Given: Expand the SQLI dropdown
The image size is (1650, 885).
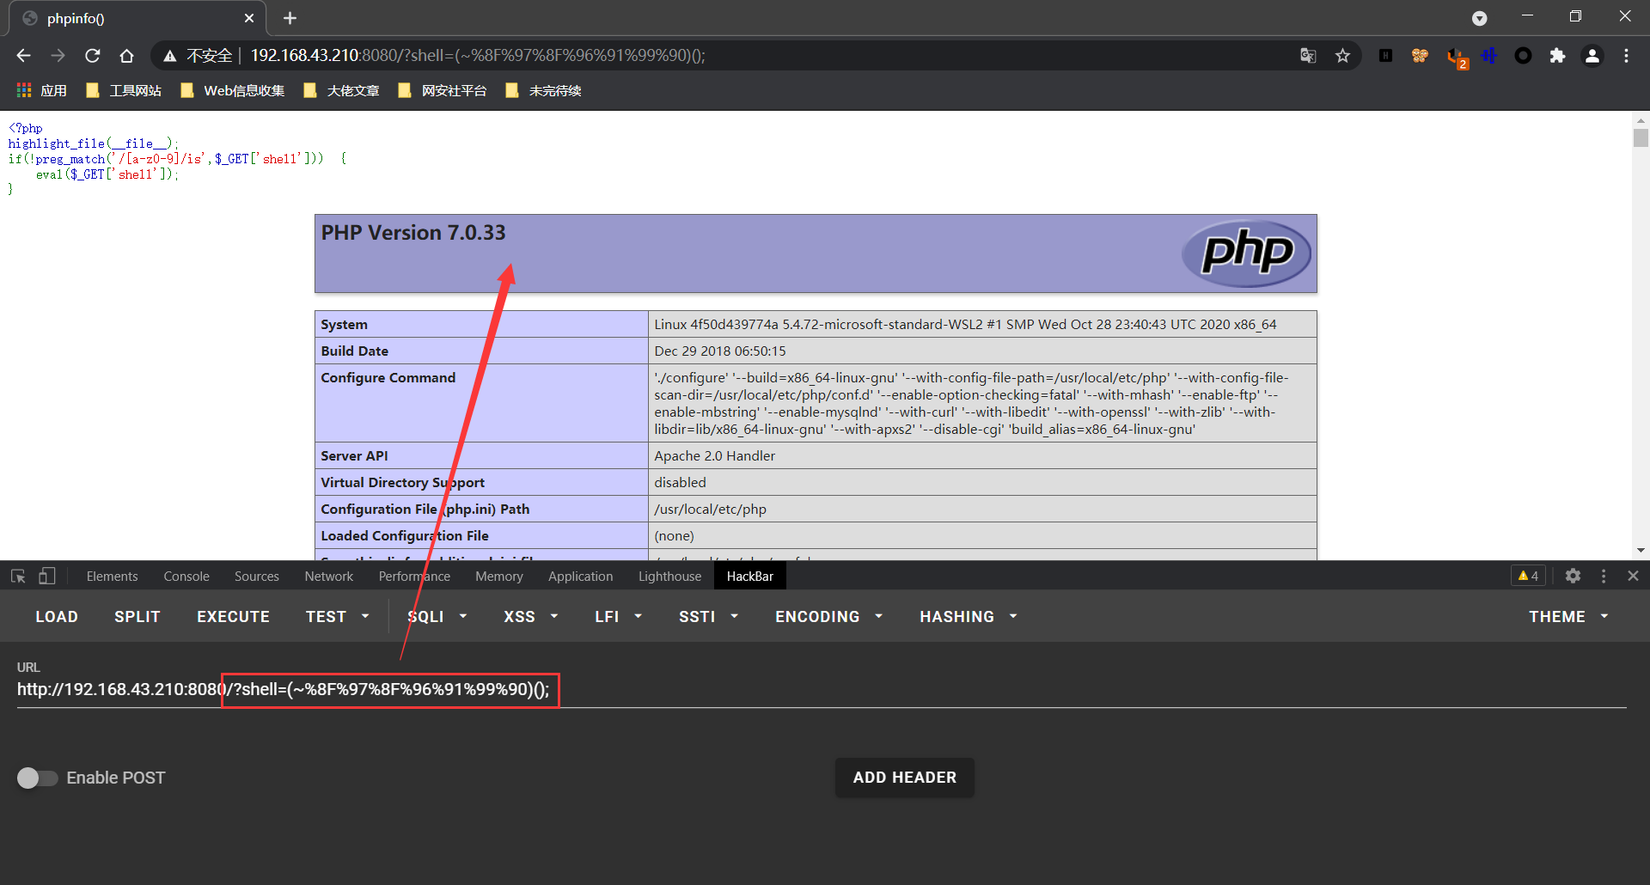Looking at the screenshot, I should pos(437,616).
